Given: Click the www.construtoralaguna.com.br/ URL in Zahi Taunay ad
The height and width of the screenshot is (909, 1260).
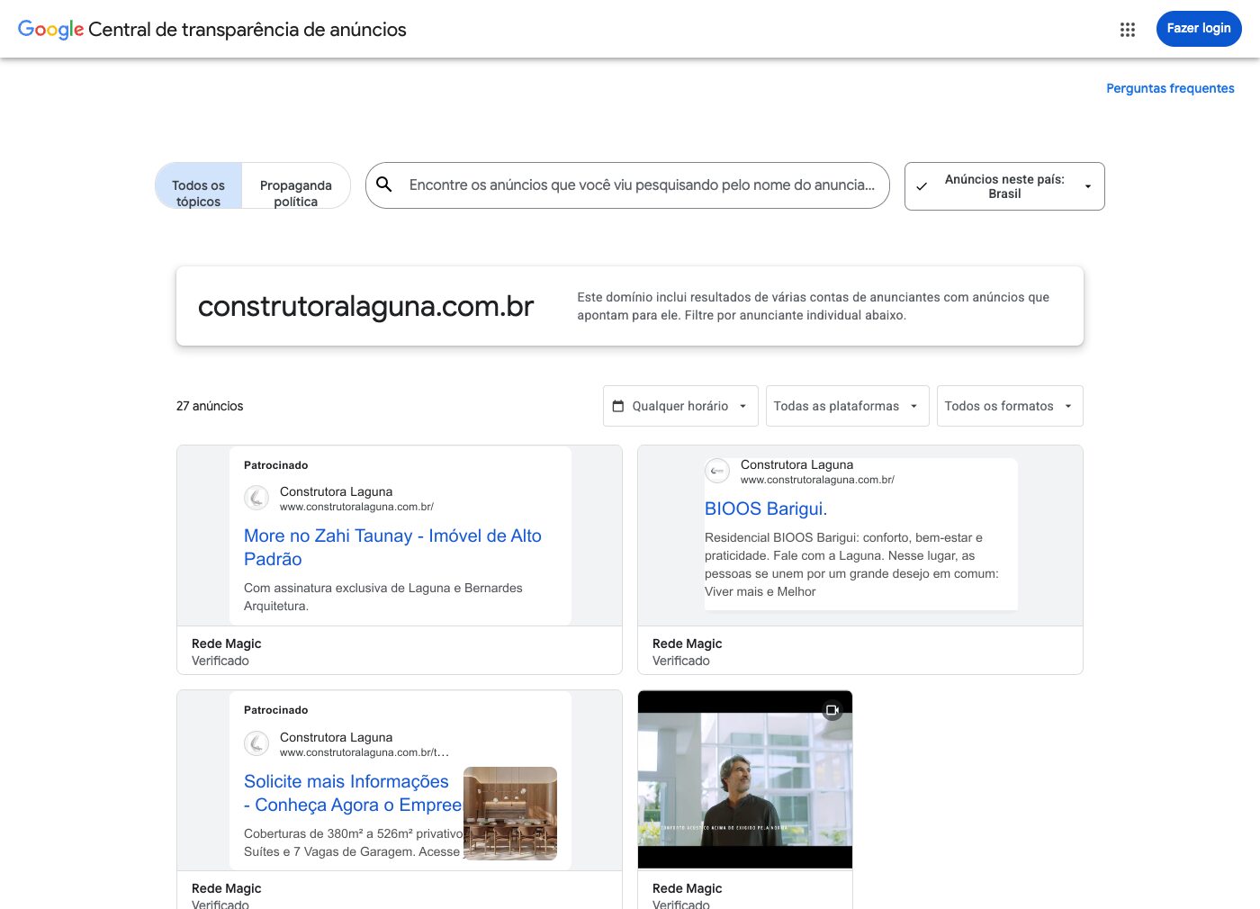Looking at the screenshot, I should (x=356, y=507).
